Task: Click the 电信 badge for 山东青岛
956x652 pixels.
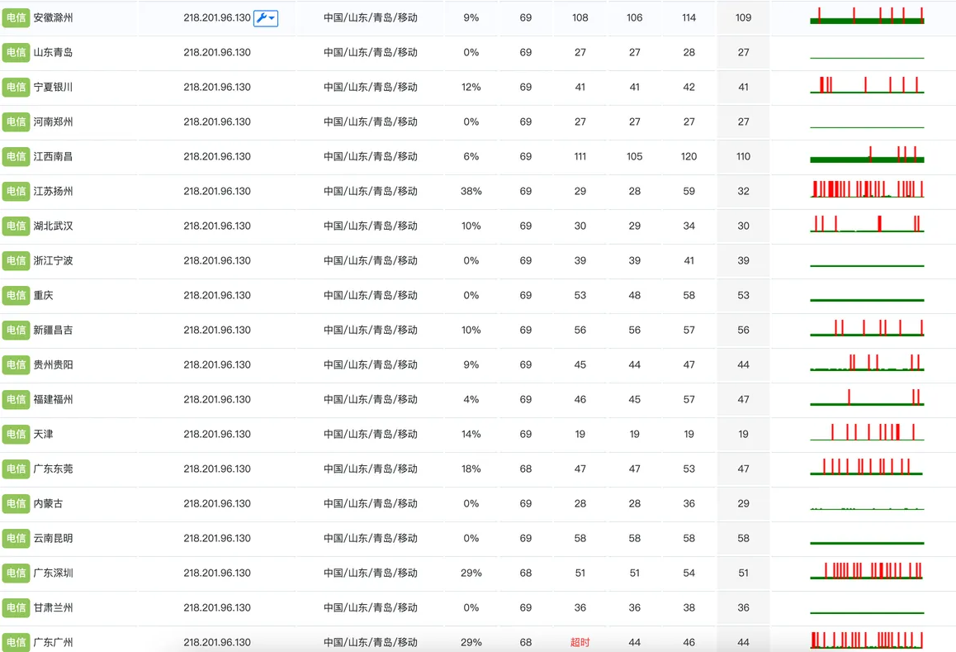Action: 16,53
